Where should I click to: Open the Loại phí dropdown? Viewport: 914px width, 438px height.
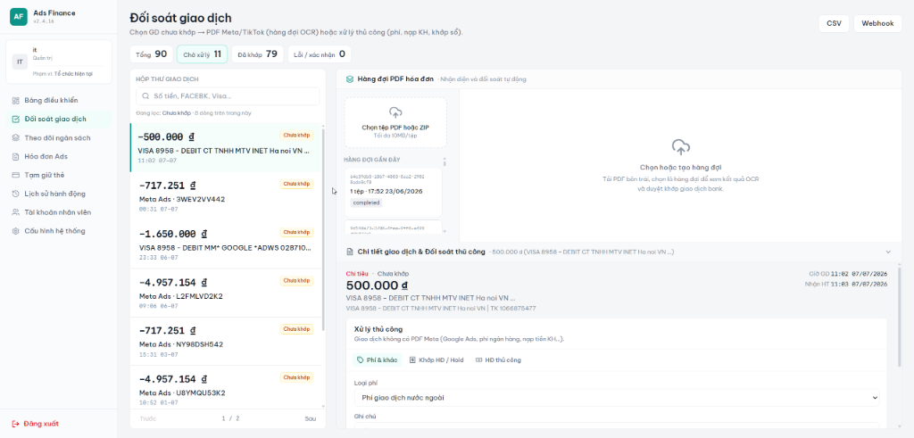[x=617, y=398]
